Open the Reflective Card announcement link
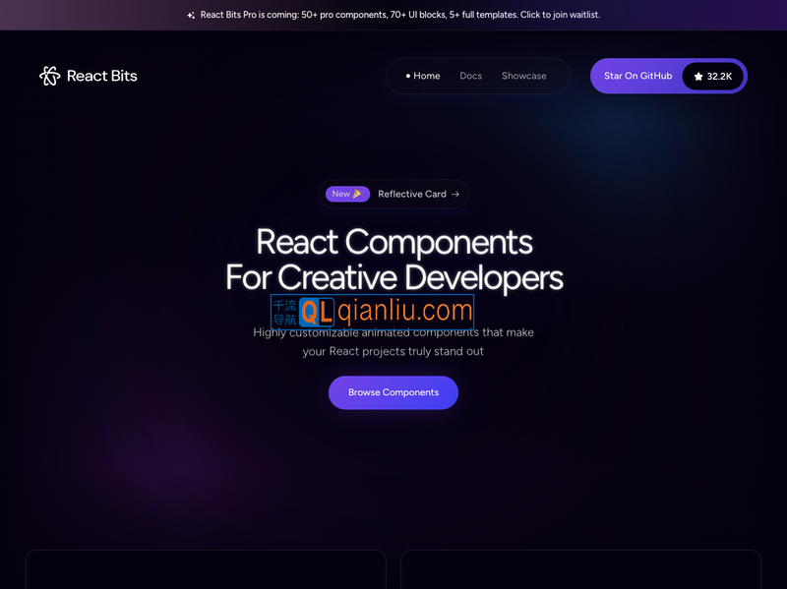This screenshot has height=589, width=787. click(x=412, y=194)
